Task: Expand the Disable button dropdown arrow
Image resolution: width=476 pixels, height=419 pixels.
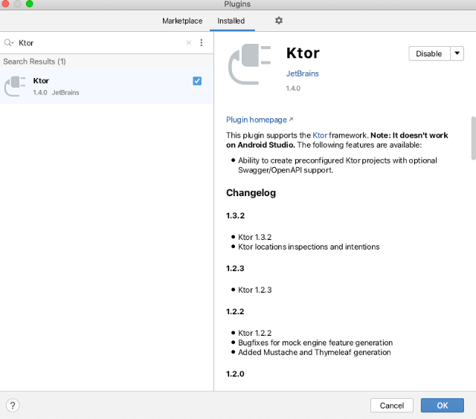Action: click(457, 53)
